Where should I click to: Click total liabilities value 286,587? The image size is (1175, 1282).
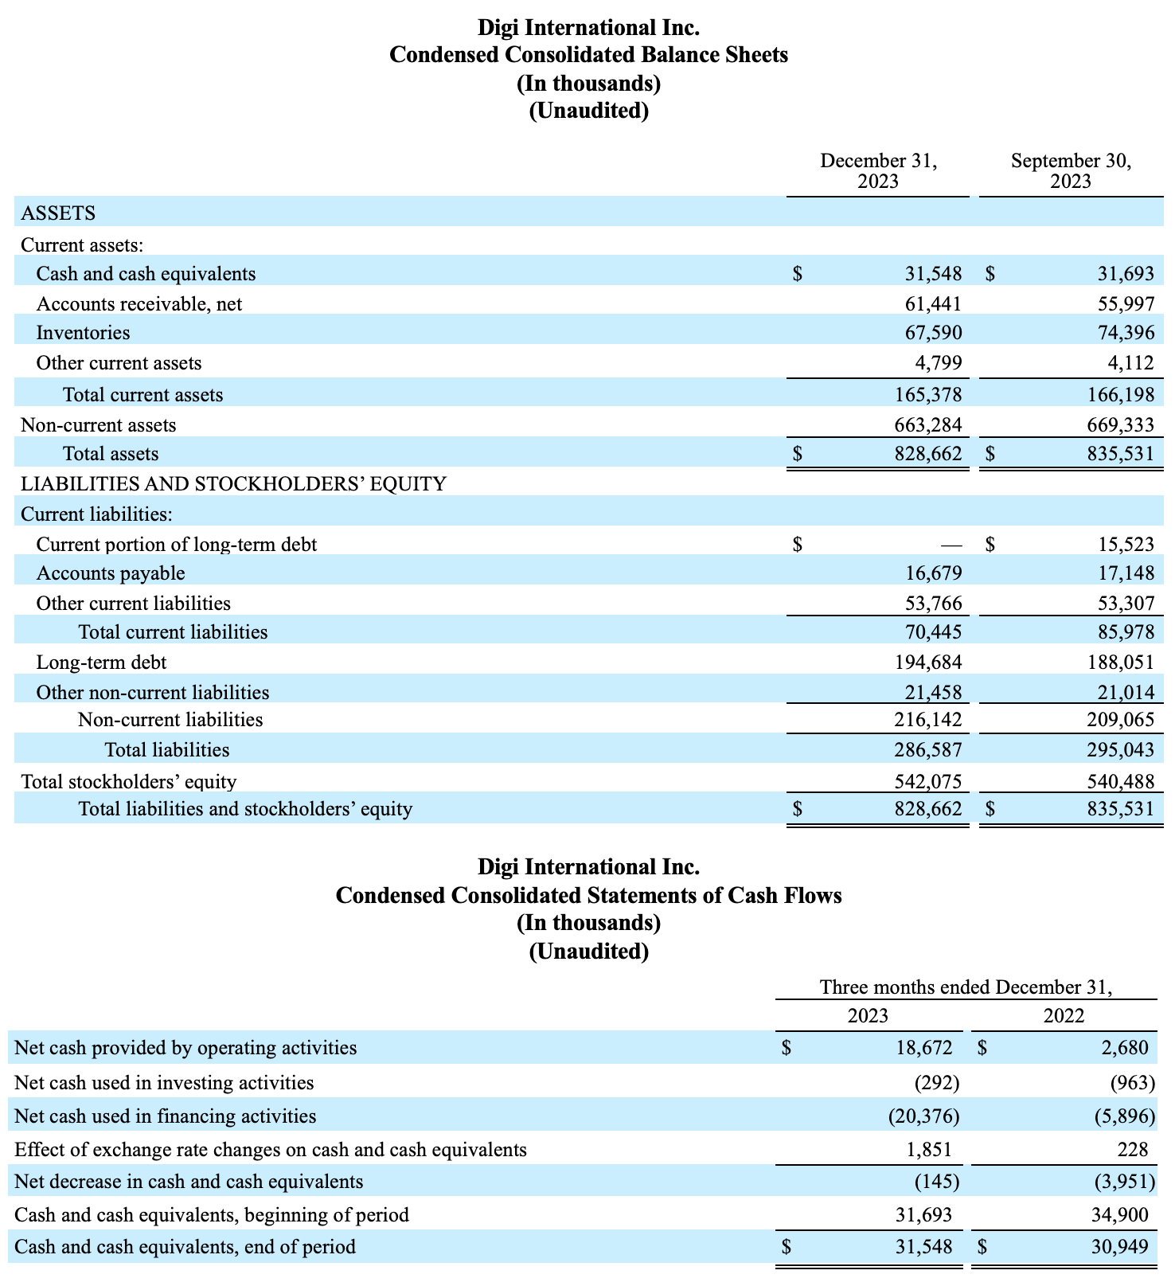[928, 750]
